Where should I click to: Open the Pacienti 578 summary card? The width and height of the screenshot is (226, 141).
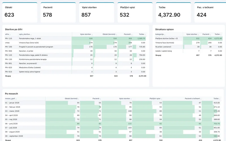tap(58, 12)
